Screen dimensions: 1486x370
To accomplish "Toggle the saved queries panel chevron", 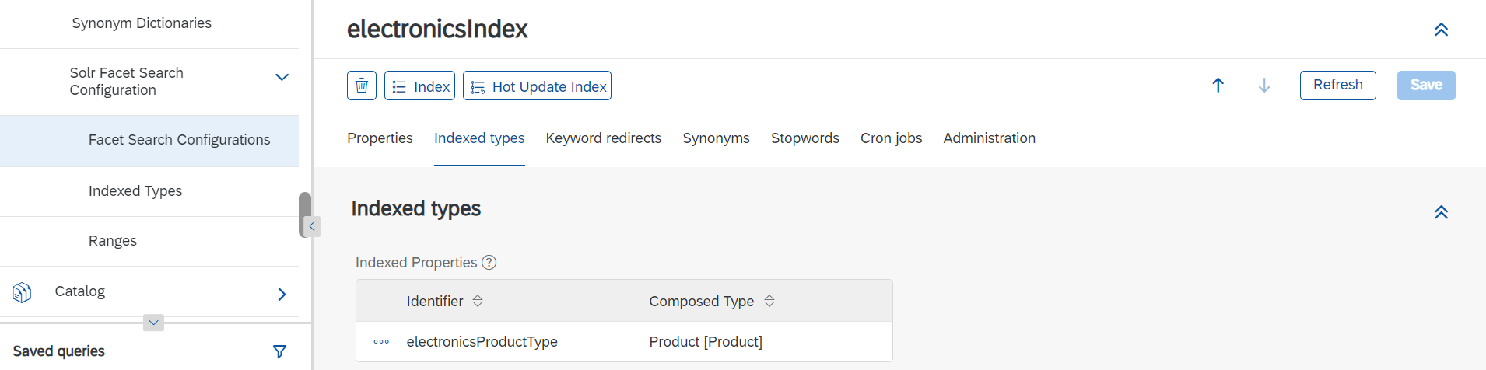I will tap(154, 323).
